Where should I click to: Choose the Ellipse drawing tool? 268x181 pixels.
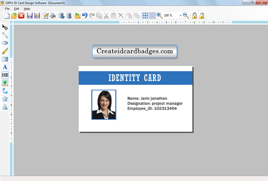point(5,43)
